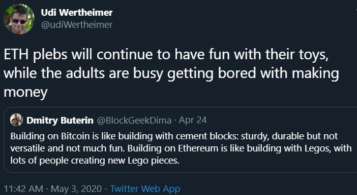The image size is (357, 195).
Task: Select the word money in main tweet
Action: [26, 92]
